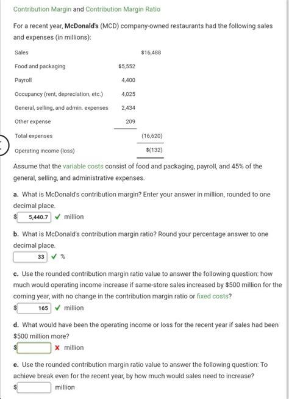Click the empty answer field for part d

pos(34,348)
